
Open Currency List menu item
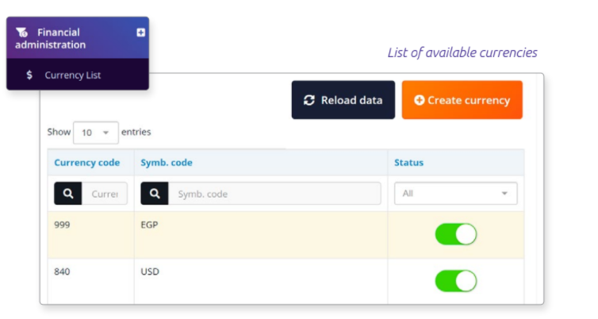click(x=72, y=75)
